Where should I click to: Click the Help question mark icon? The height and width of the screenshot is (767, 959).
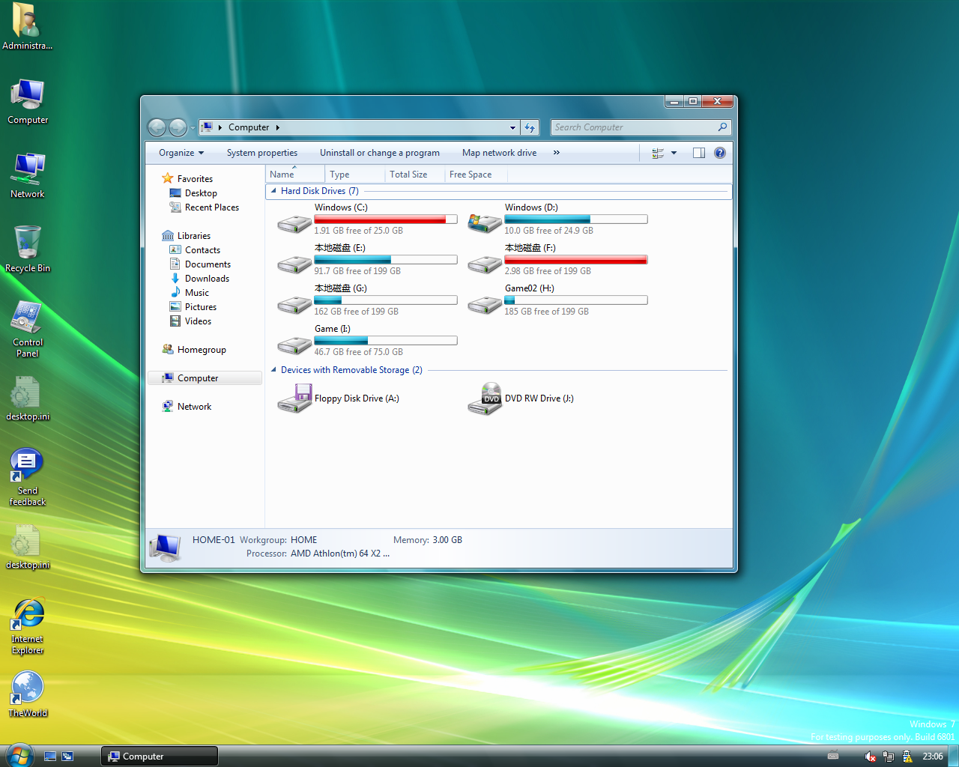[x=720, y=153]
